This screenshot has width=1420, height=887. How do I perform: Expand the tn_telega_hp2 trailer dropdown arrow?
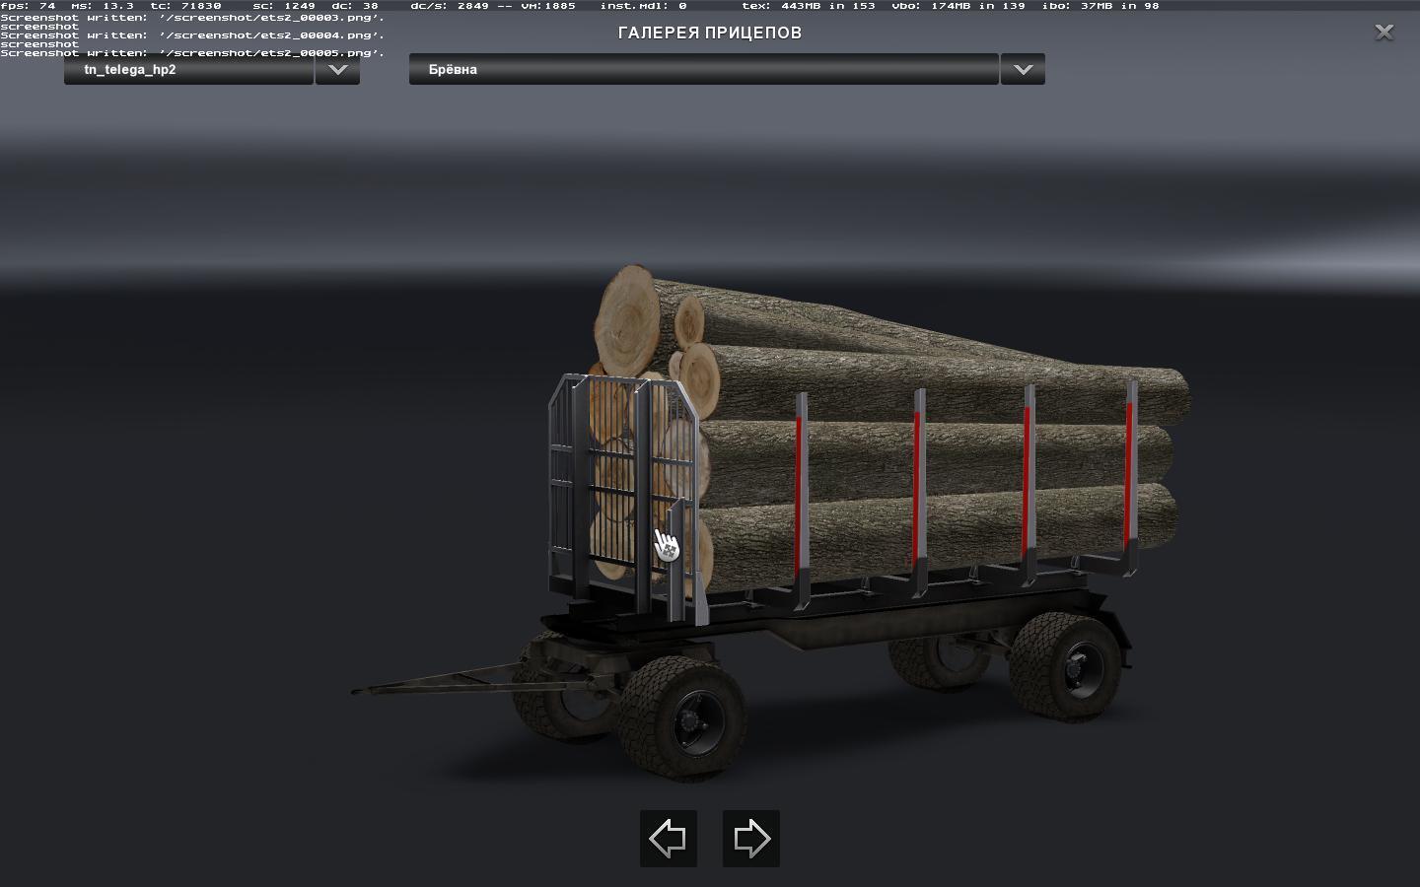[x=337, y=70]
